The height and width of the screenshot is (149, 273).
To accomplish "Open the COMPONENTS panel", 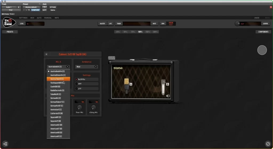I will coord(263,32).
